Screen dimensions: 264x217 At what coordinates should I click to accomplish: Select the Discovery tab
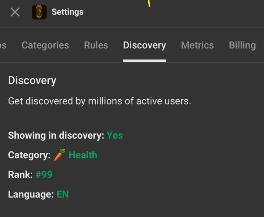coord(144,45)
